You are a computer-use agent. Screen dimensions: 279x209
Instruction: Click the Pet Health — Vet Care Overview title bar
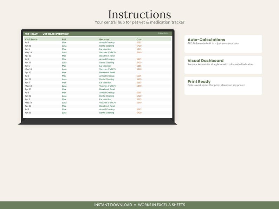(x=98, y=34)
